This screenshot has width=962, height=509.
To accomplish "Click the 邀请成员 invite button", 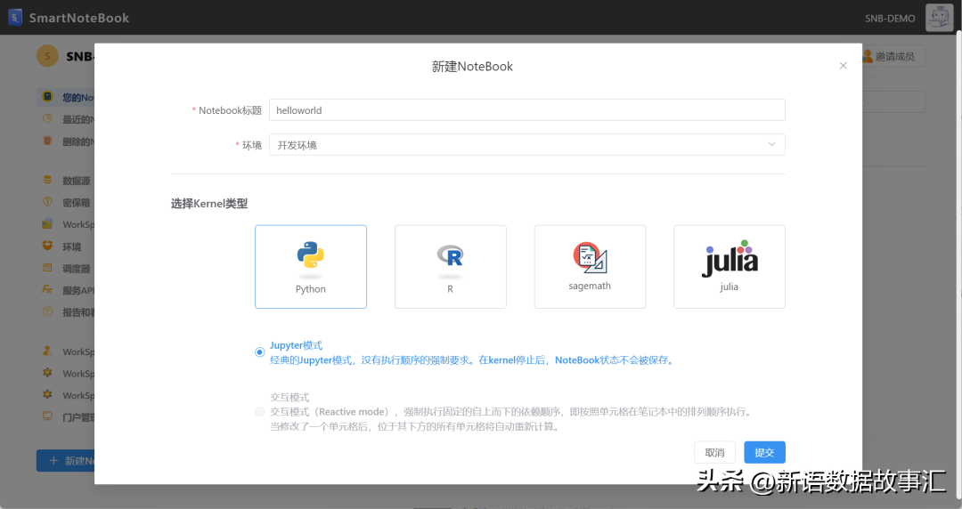I will 893,57.
